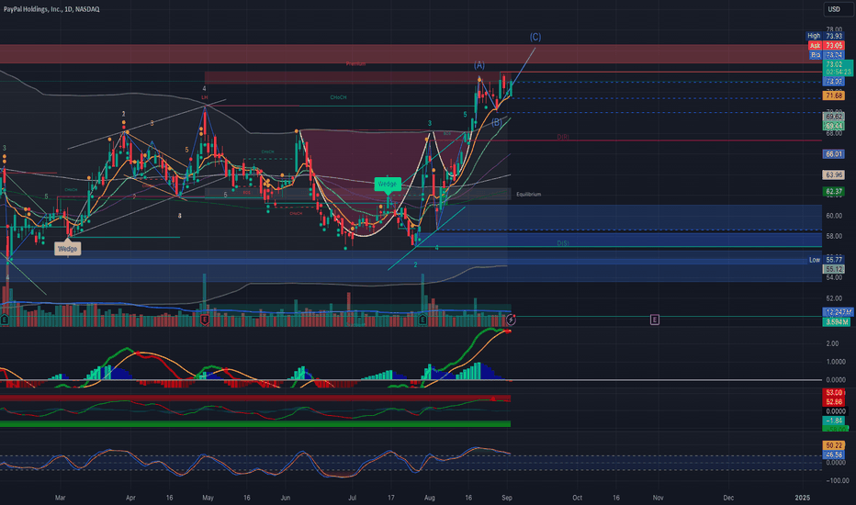856x505 pixels.
Task: Click the last price 73.02 countdown label
Action: tap(838, 68)
